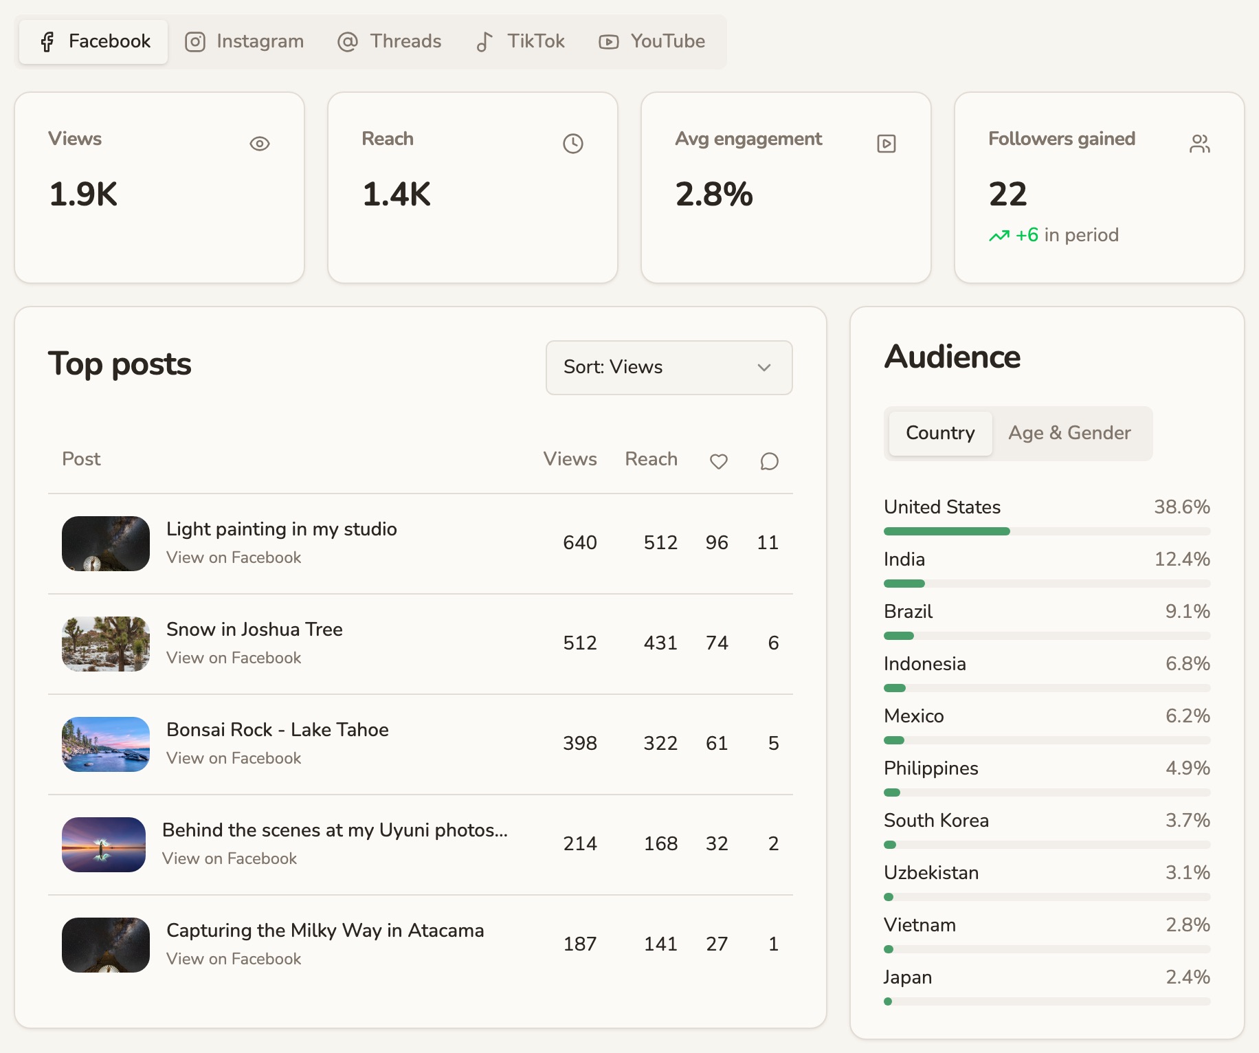Click the clock icon in Reach card
Image resolution: width=1259 pixels, height=1053 pixels.
tap(573, 144)
